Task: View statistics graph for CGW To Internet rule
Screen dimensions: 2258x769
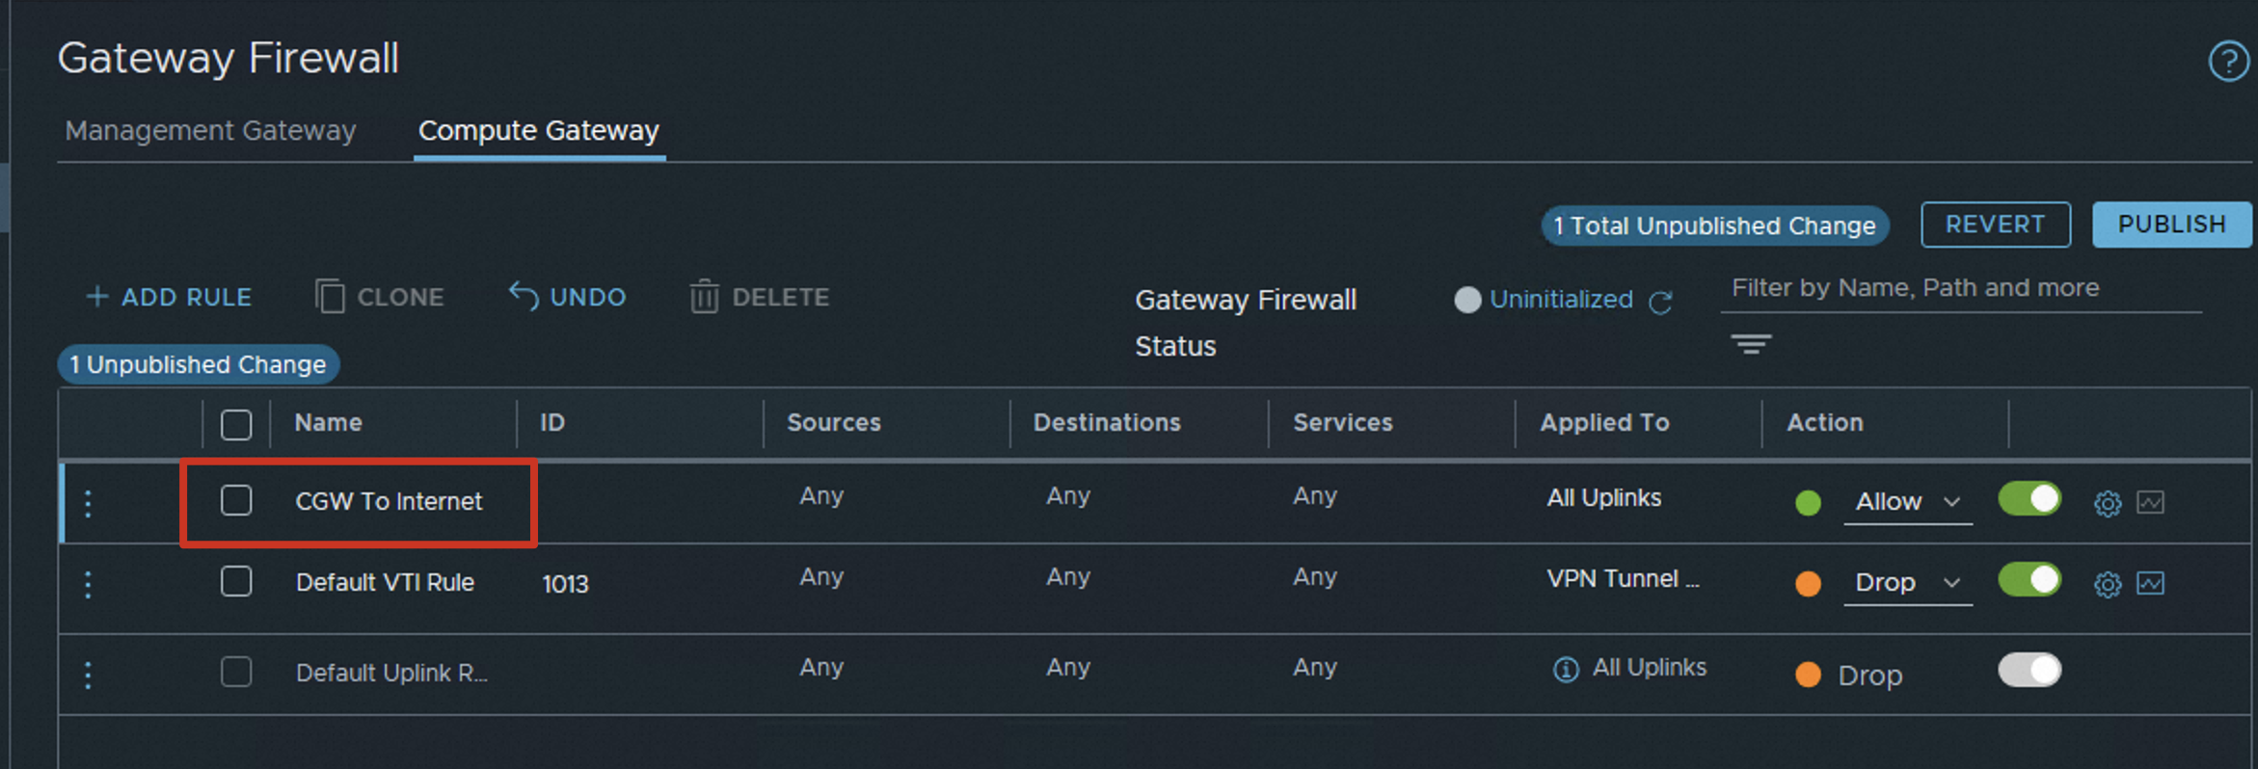Action: pyautogui.click(x=2151, y=502)
